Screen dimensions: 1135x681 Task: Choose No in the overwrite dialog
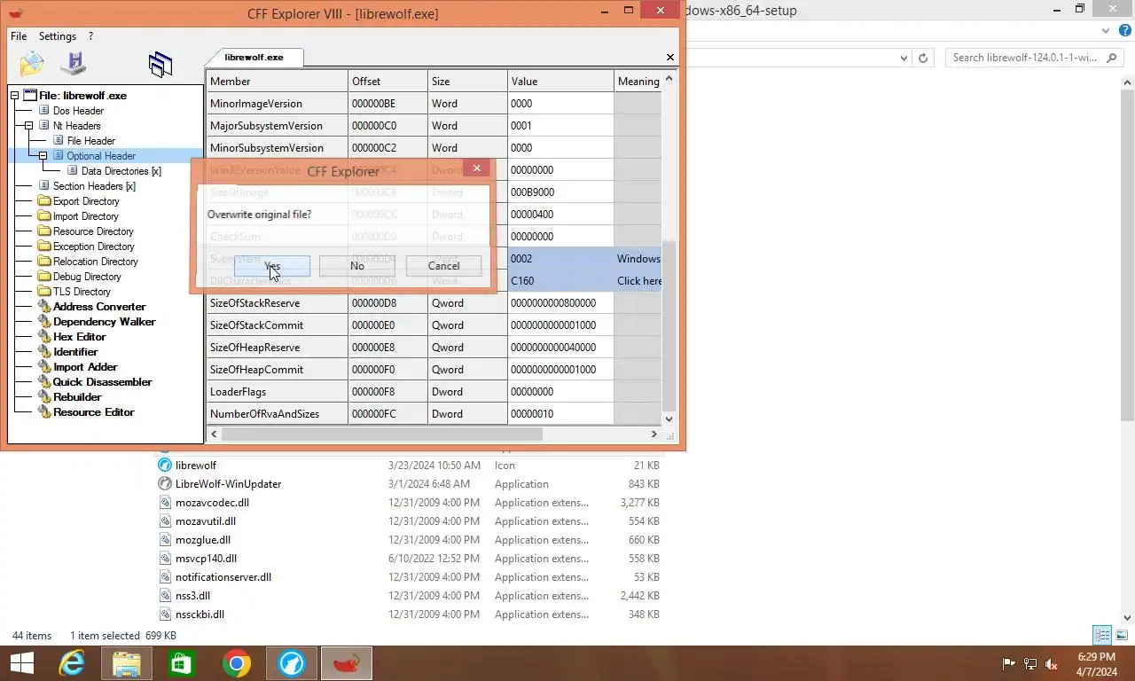coord(357,266)
